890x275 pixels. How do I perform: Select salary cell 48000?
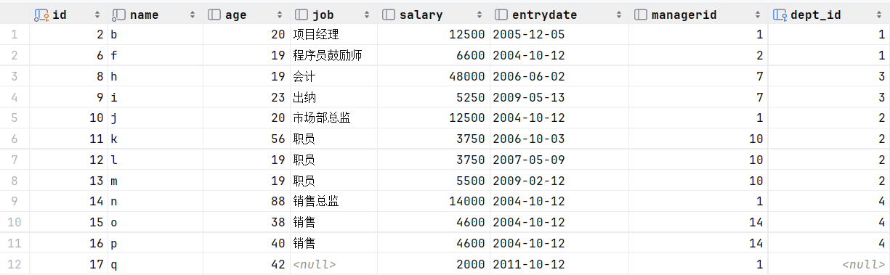433,76
